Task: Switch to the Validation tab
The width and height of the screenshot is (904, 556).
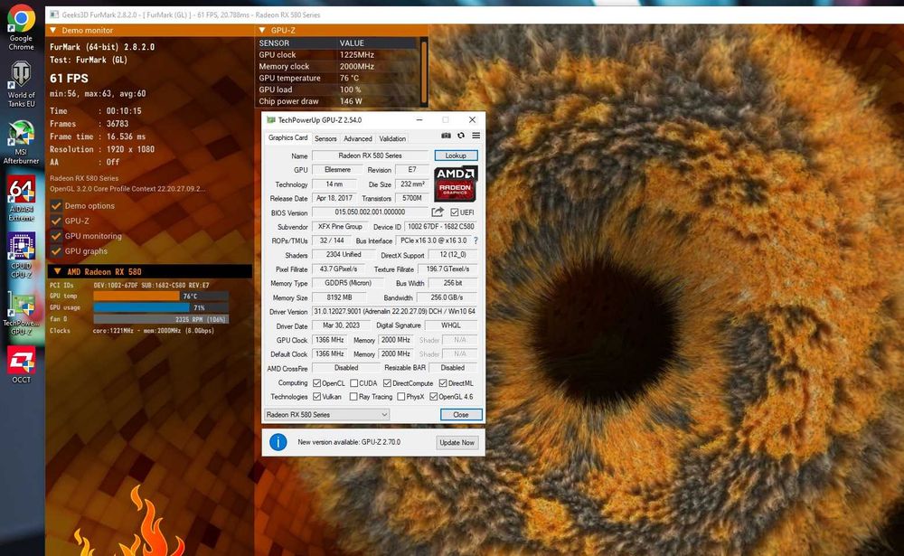Action: [392, 138]
